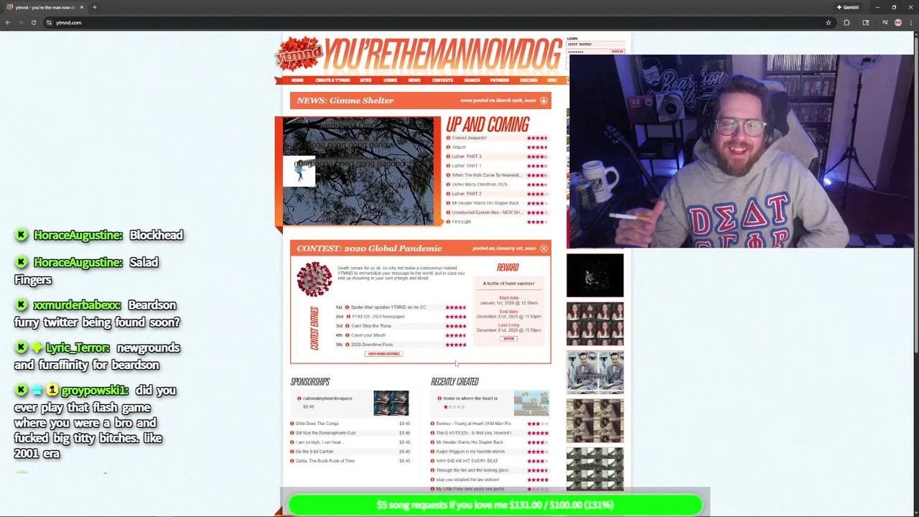Click VIEW MORE ENTRIES button
Screen dimensions: 919x517
tap(383, 354)
